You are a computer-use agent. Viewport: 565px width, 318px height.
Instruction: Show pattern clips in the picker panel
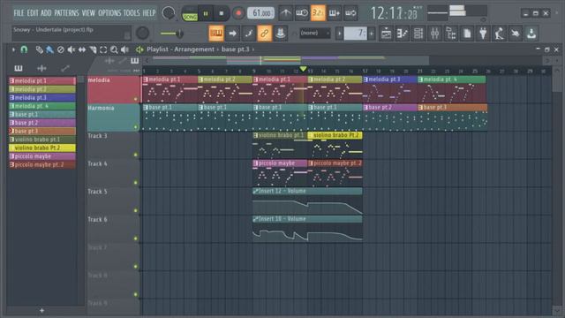coord(19,68)
